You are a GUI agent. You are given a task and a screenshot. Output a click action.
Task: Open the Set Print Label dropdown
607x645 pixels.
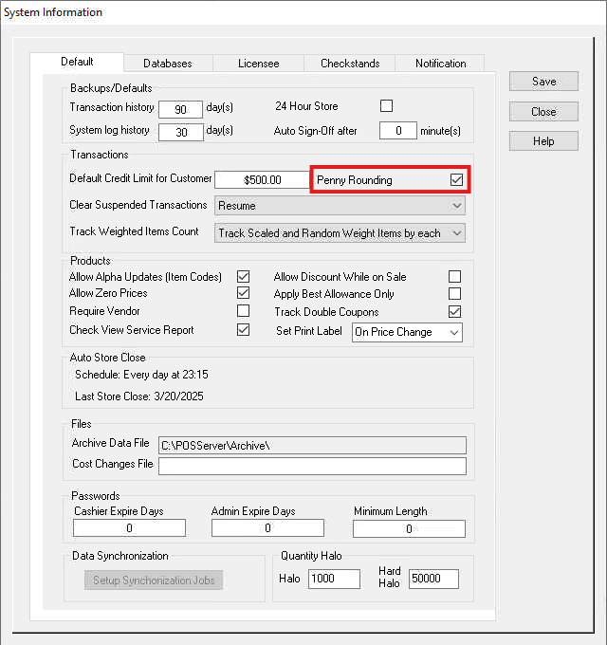(406, 332)
